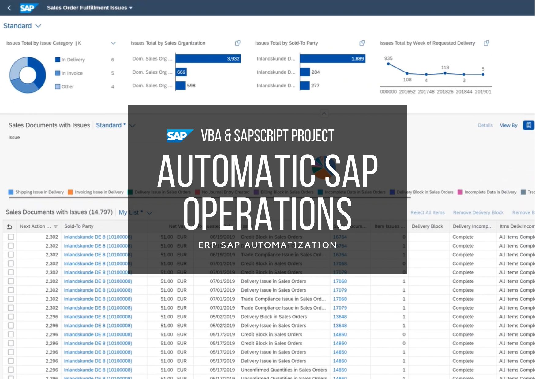Open Issue Category chart dropdown

click(x=113, y=43)
